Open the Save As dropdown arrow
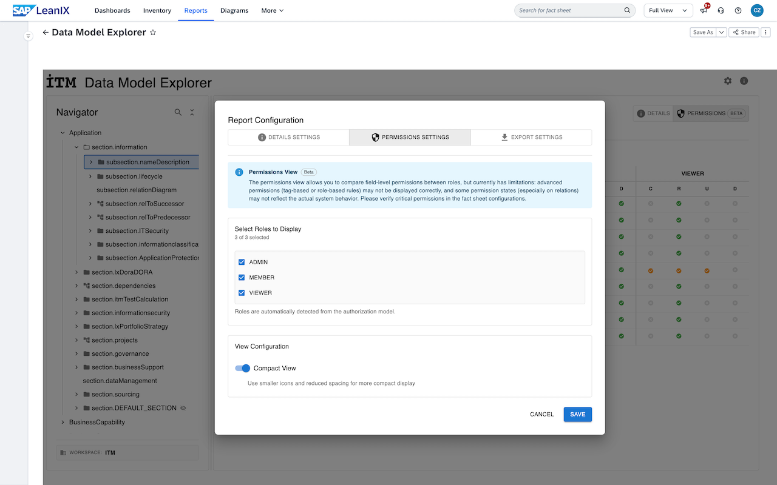 click(722, 32)
